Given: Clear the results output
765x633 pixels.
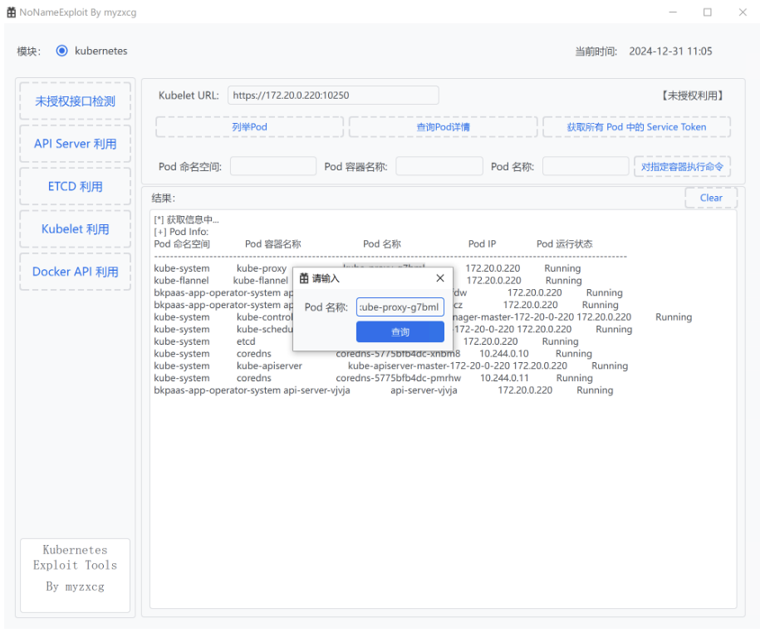Looking at the screenshot, I should coord(711,198).
